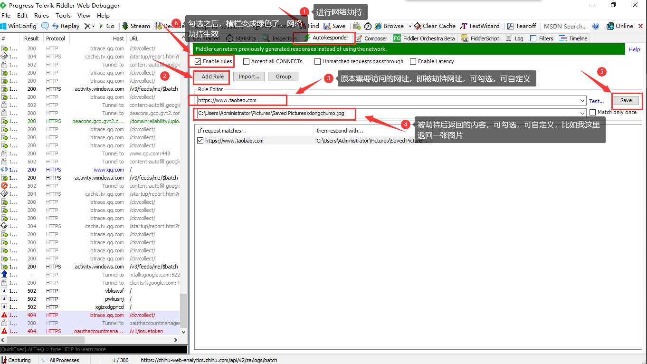Click the Test... link
Viewport: 647px width, 364px height.
point(596,101)
